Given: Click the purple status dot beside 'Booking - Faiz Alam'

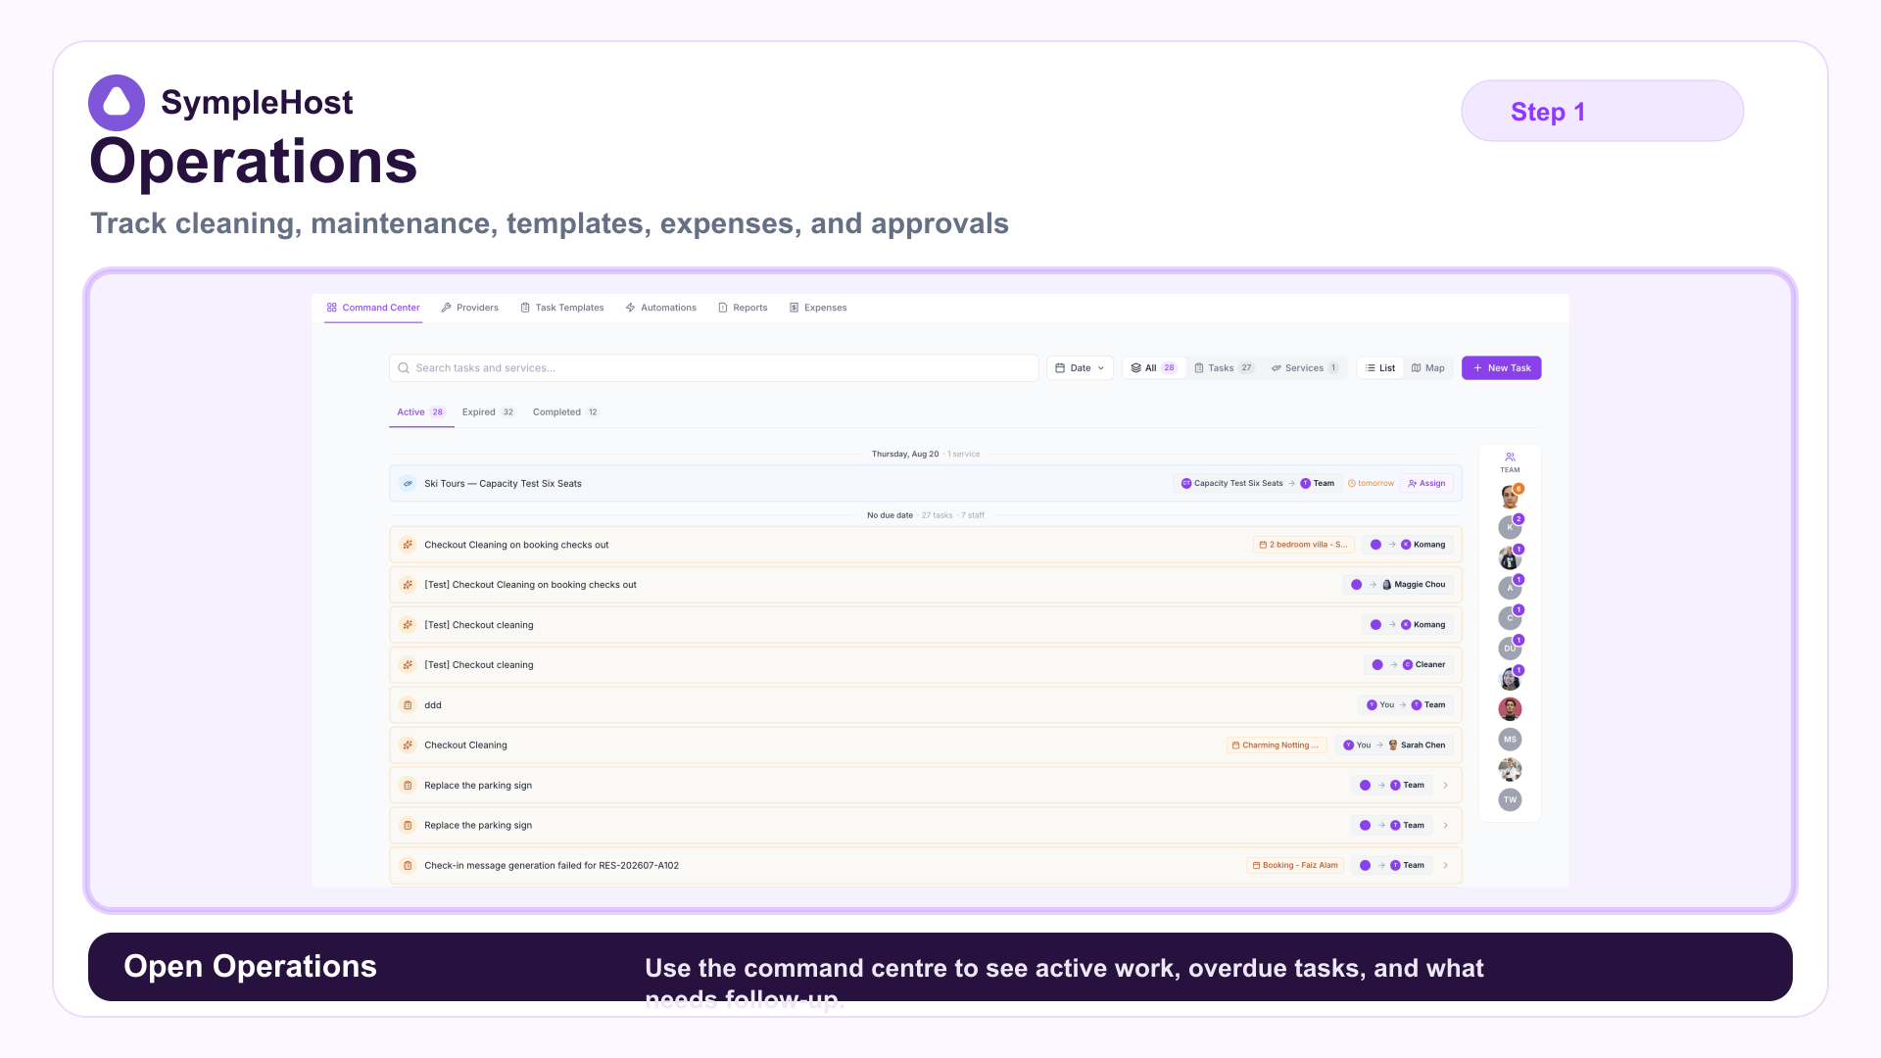Looking at the screenshot, I should click(1365, 866).
